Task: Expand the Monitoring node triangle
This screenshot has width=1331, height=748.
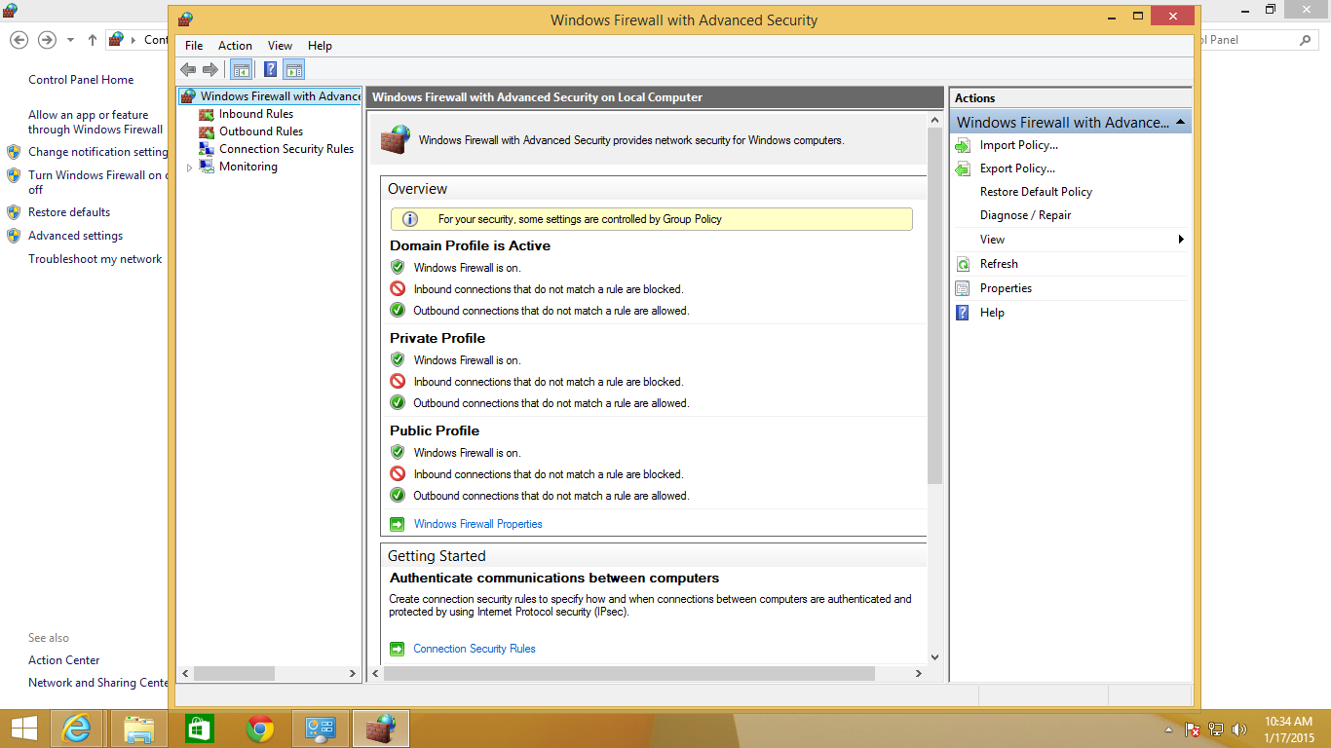Action: point(189,168)
